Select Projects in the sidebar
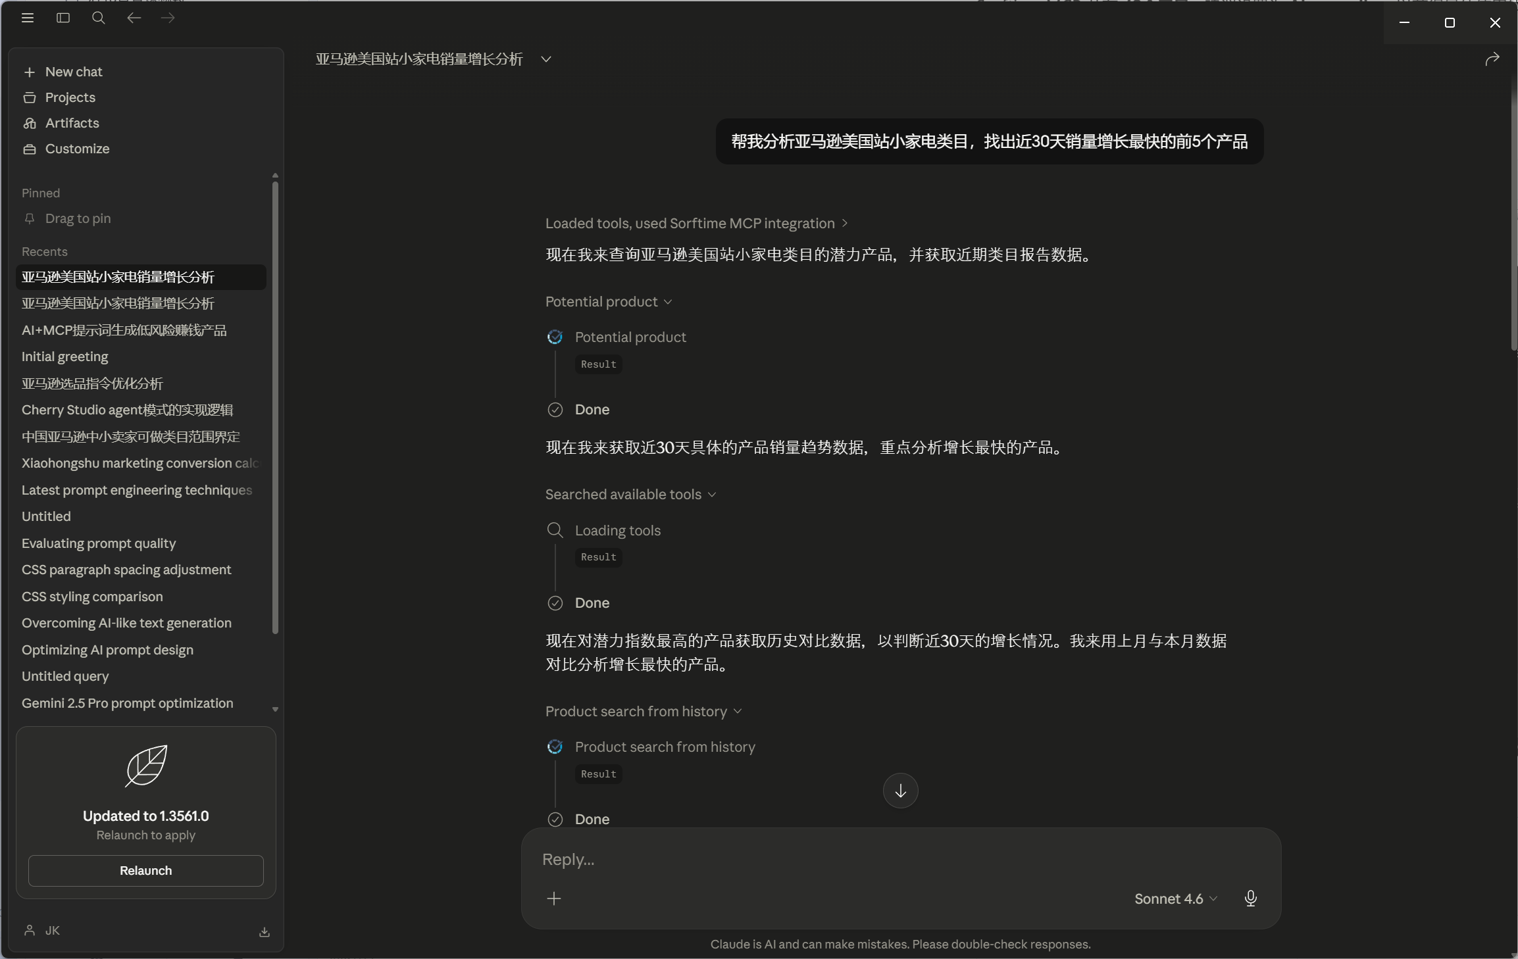The width and height of the screenshot is (1518, 959). 69,97
